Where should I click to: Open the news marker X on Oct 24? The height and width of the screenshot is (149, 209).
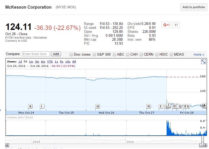click(x=30, y=106)
